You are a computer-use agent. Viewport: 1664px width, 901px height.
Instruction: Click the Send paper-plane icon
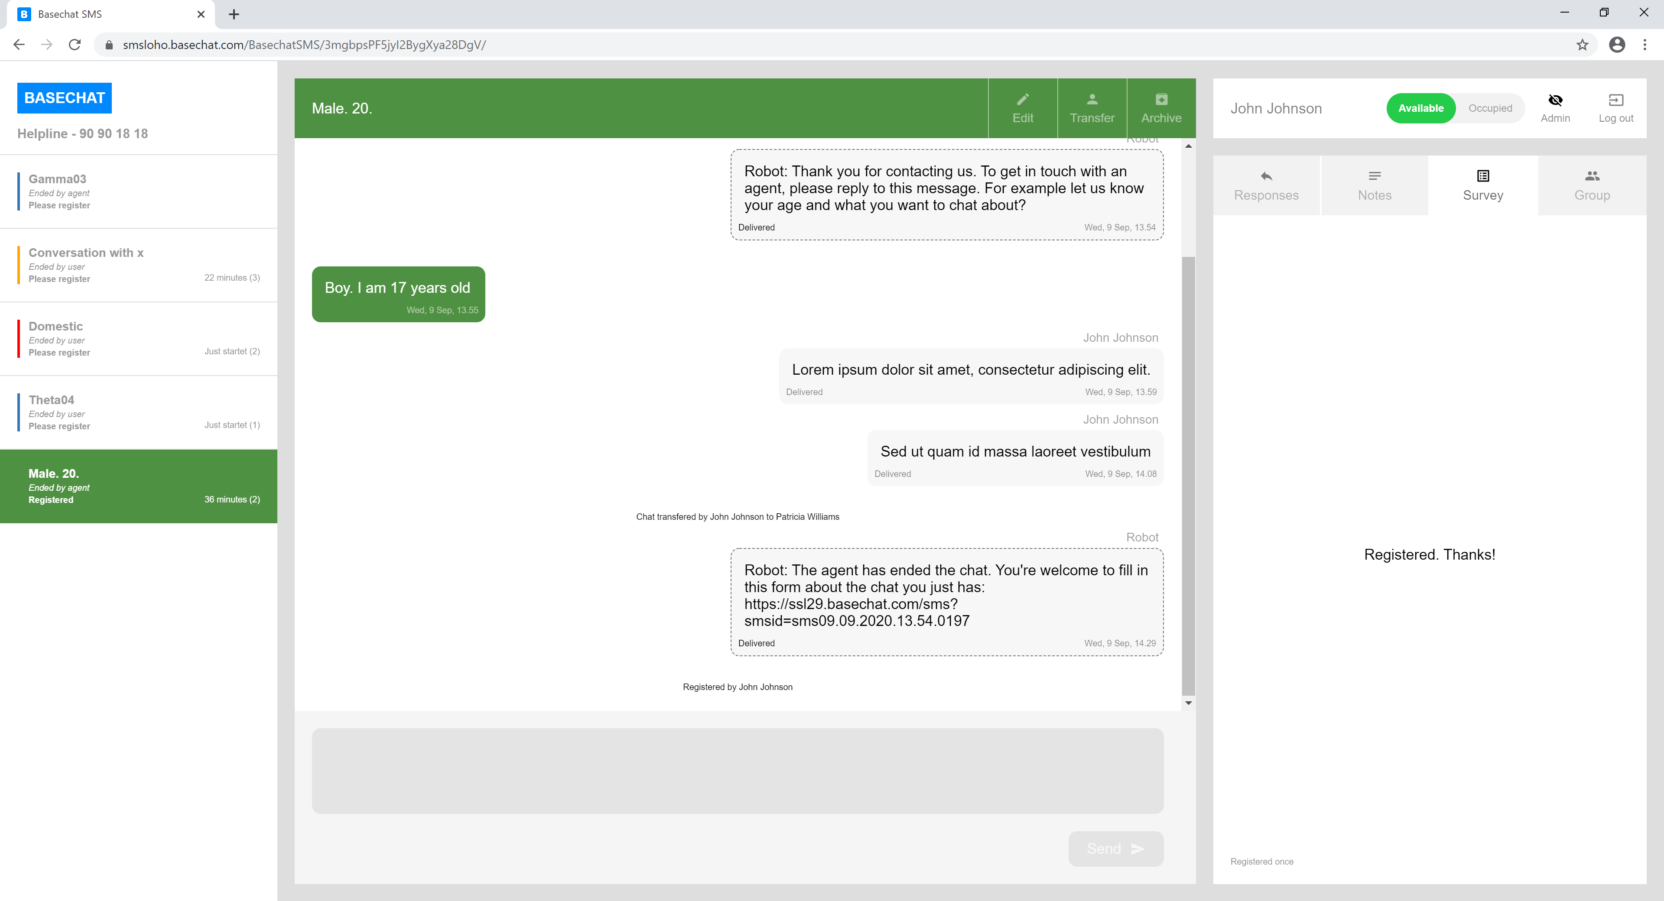coord(1137,849)
